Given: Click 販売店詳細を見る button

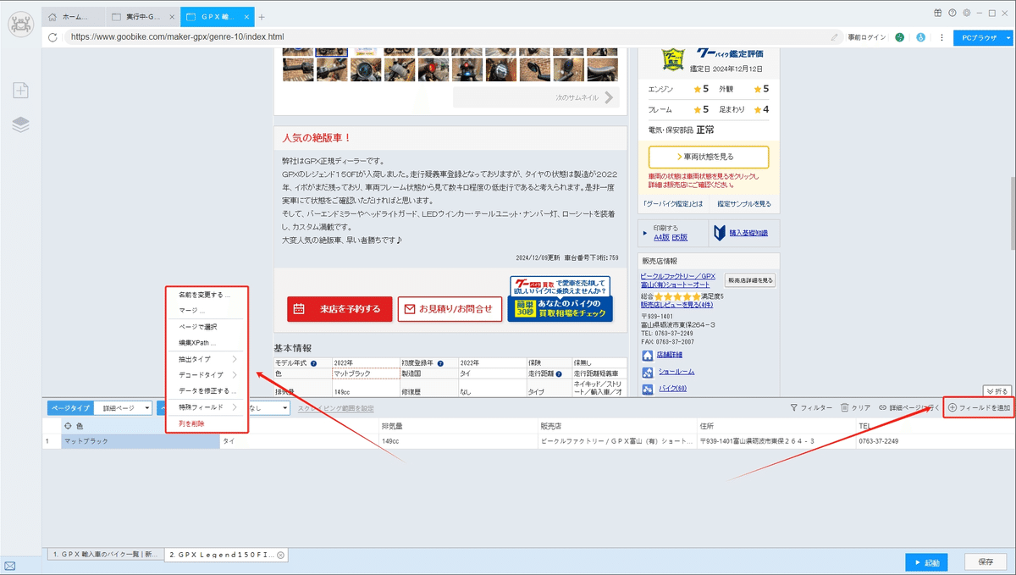Looking at the screenshot, I should pos(750,280).
